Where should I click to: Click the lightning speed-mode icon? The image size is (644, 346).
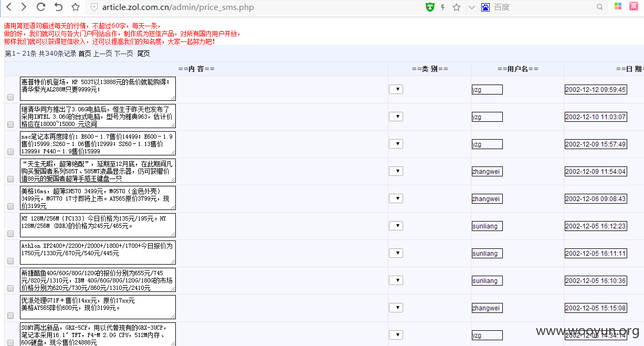pyautogui.click(x=443, y=7)
